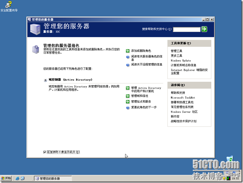The image size is (243, 183).
Task: Click the 开始 Start button
Action: click(6, 178)
